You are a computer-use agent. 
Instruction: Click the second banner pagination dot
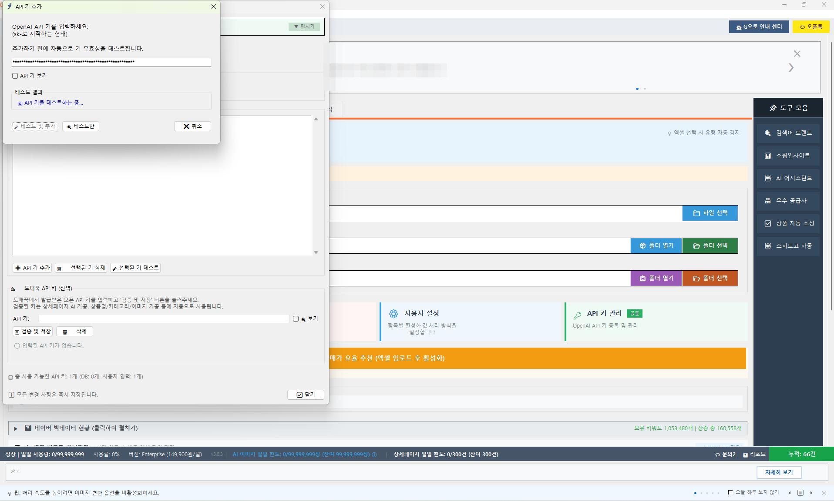point(645,89)
